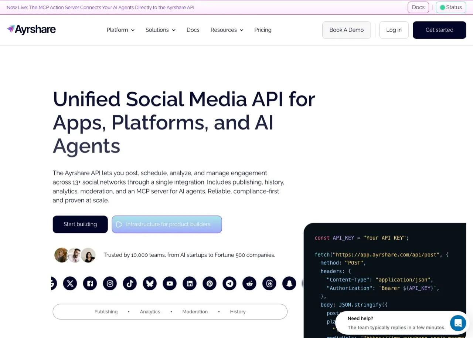
Task: Select the Analytics tab
Action: pos(150,312)
